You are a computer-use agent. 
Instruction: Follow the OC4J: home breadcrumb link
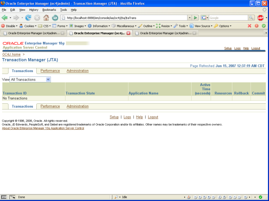pos(11,54)
